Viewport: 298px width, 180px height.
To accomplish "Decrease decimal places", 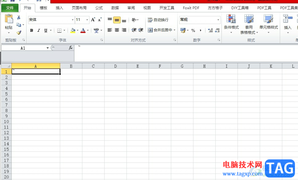I will point(217,30).
